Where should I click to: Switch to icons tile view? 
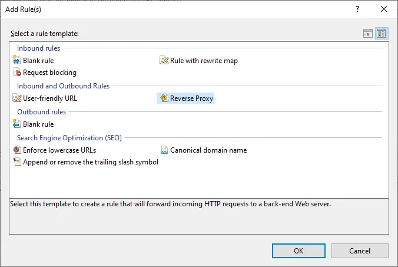click(381, 34)
